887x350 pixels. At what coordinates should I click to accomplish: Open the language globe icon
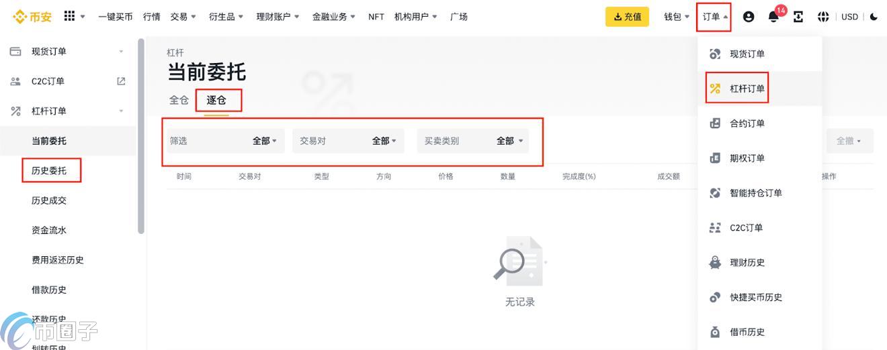[823, 17]
